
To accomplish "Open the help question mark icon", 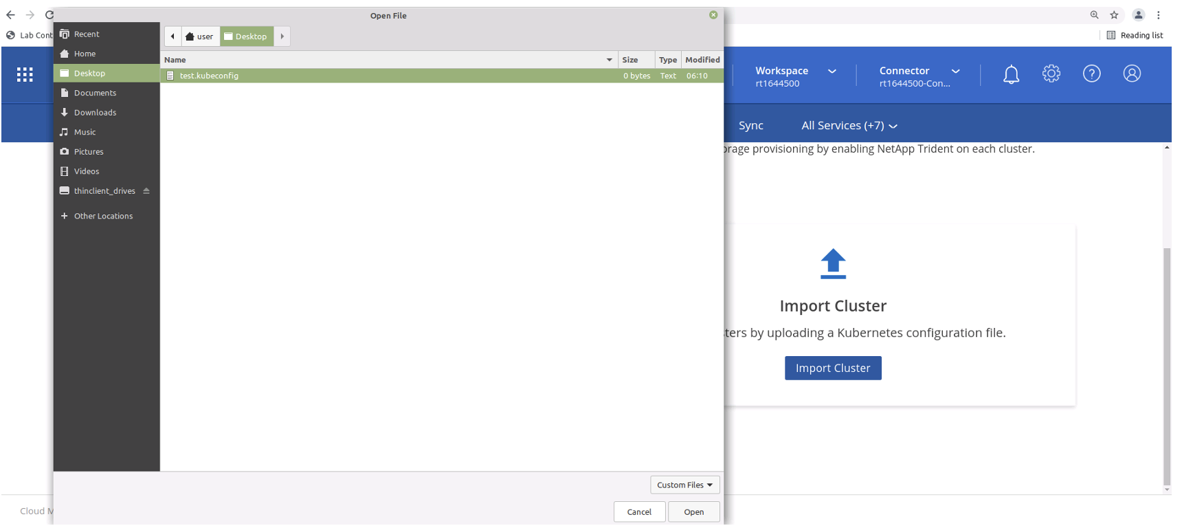I will (x=1092, y=74).
